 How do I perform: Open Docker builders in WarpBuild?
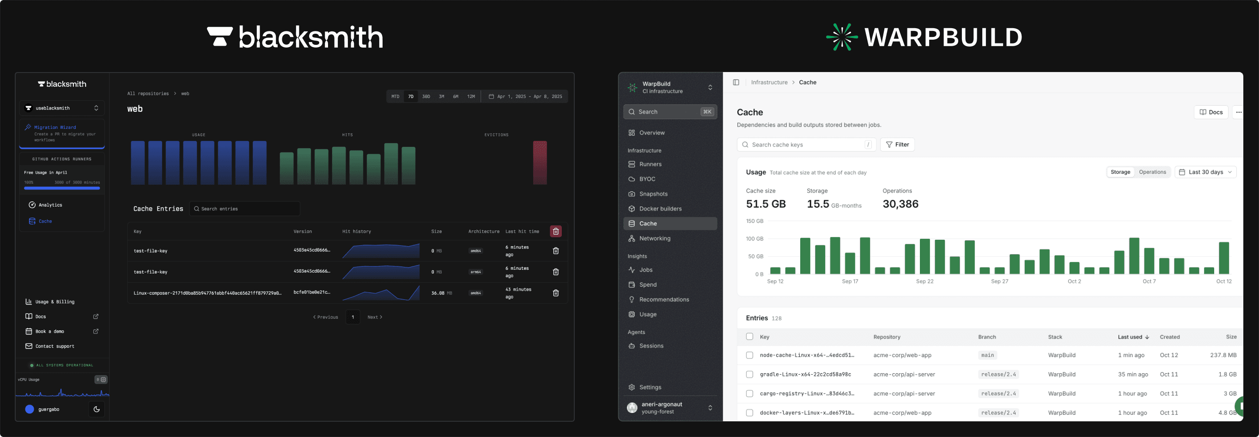click(x=670, y=209)
